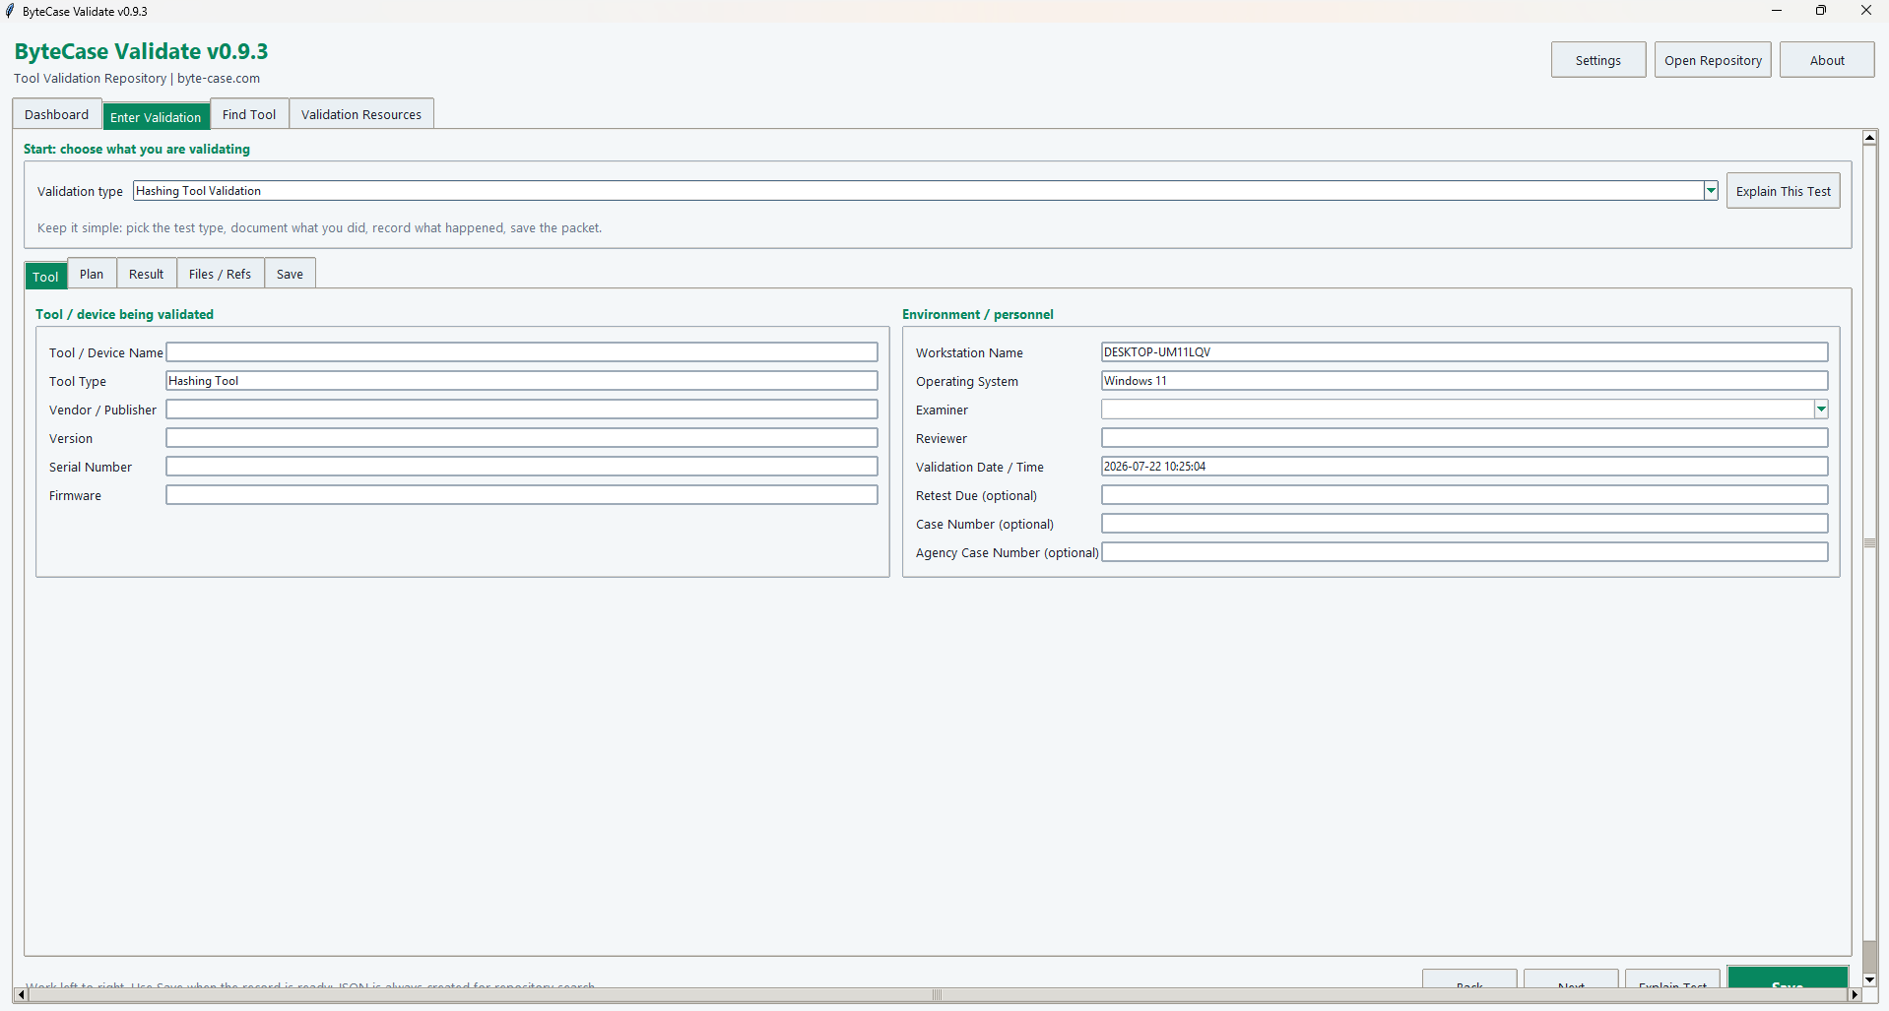Select the Enter Validation tab
Screen dimensions: 1889x1011
point(156,116)
